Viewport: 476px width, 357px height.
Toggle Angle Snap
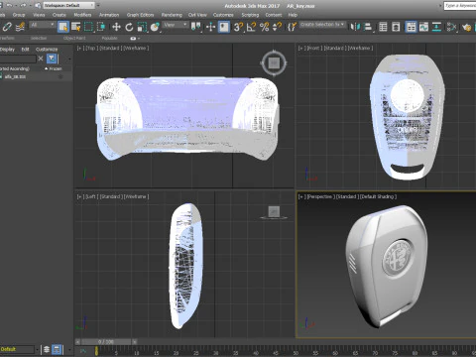tap(251, 27)
